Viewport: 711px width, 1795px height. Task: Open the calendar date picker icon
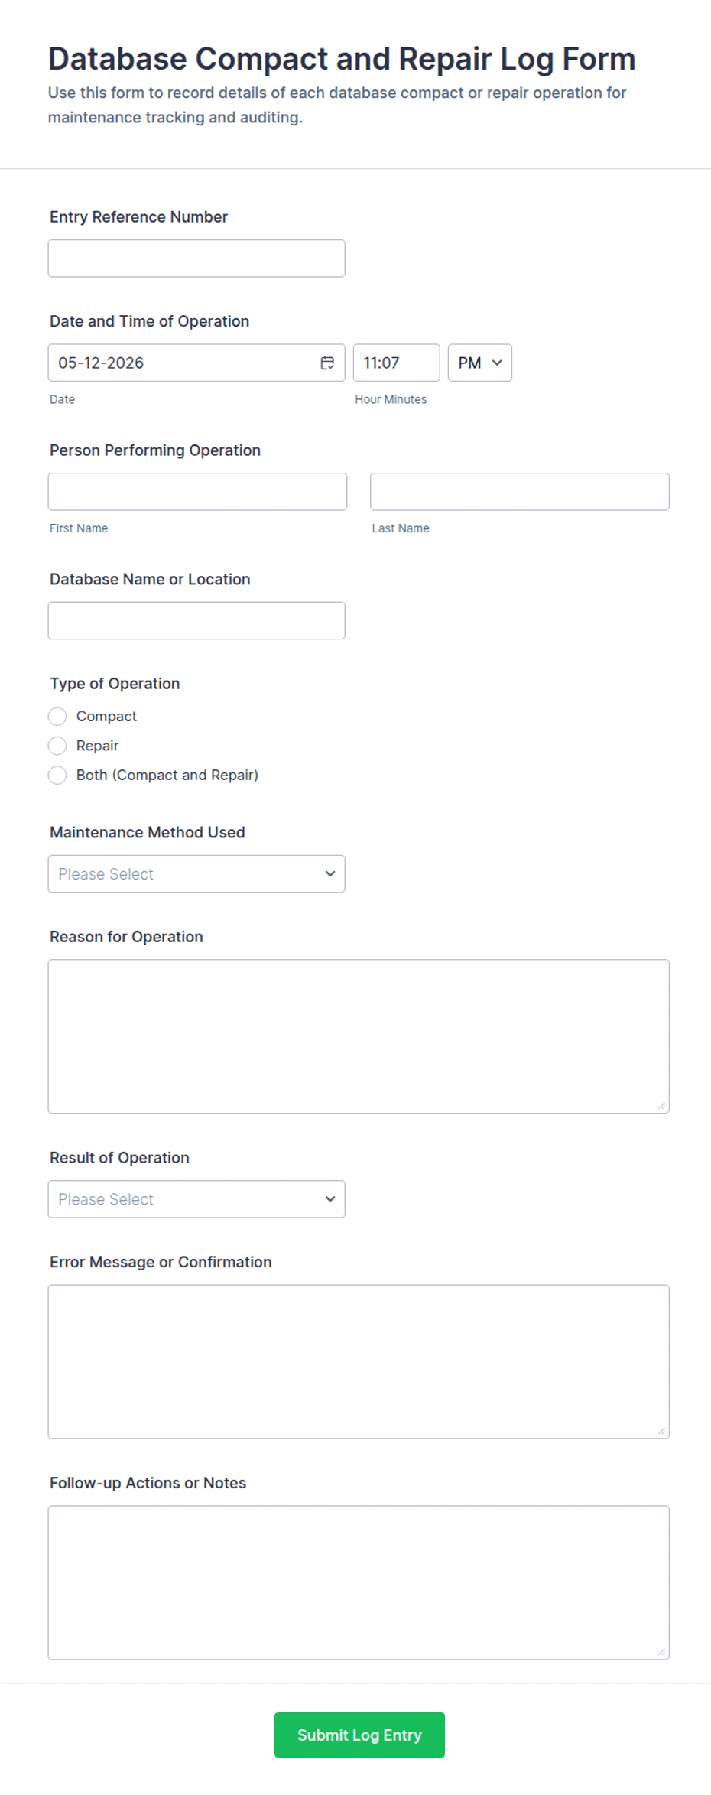pos(327,363)
